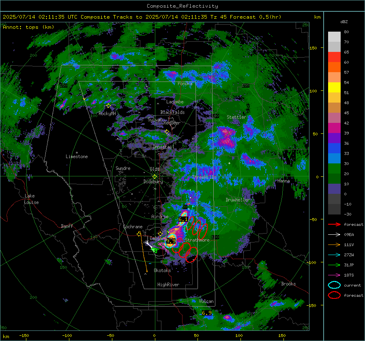
Task: Click the yellow diamond marker at Cochrane
Action: 139,234
